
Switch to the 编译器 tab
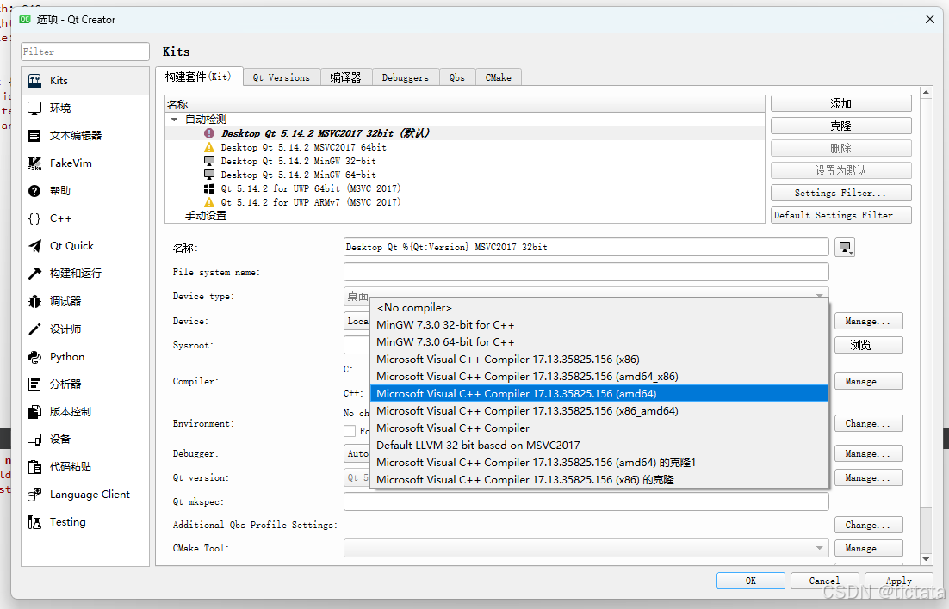click(346, 77)
